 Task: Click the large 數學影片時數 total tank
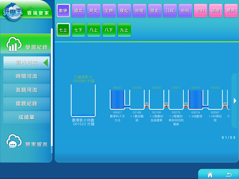pos(83,100)
